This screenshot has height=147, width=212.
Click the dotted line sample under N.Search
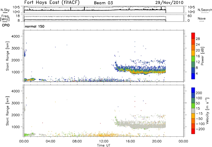[205, 13]
